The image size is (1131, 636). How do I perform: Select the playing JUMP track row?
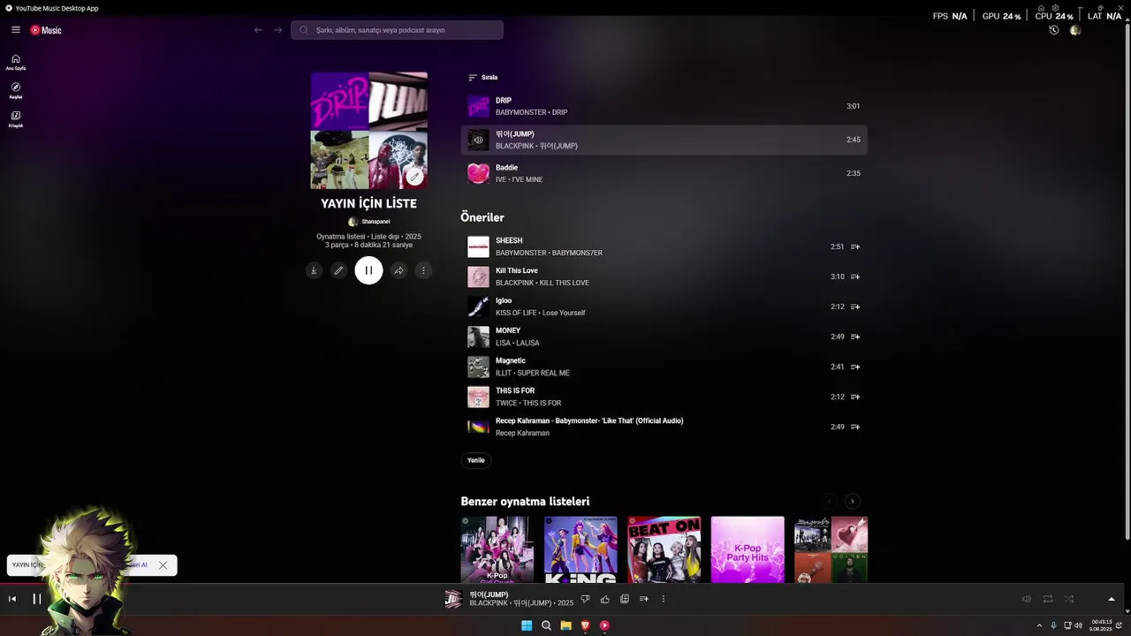pos(664,140)
